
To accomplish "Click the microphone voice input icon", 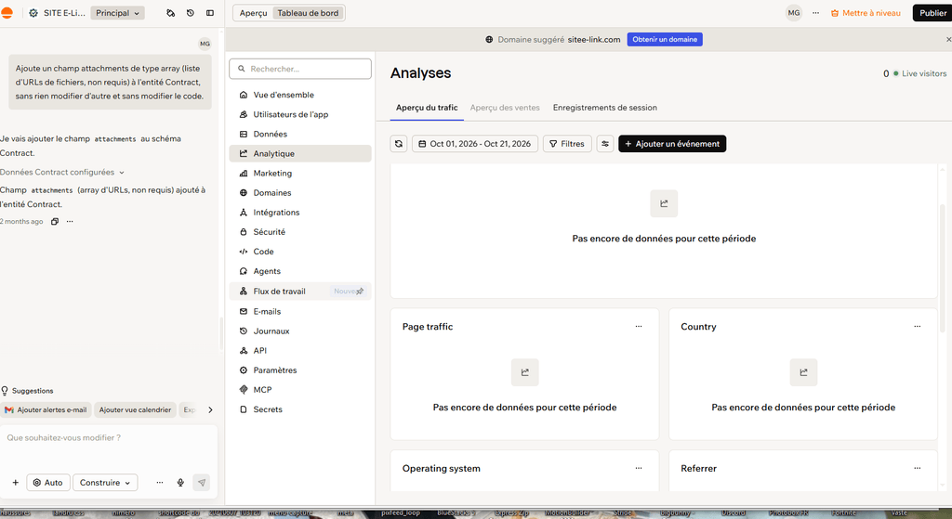I will (180, 483).
